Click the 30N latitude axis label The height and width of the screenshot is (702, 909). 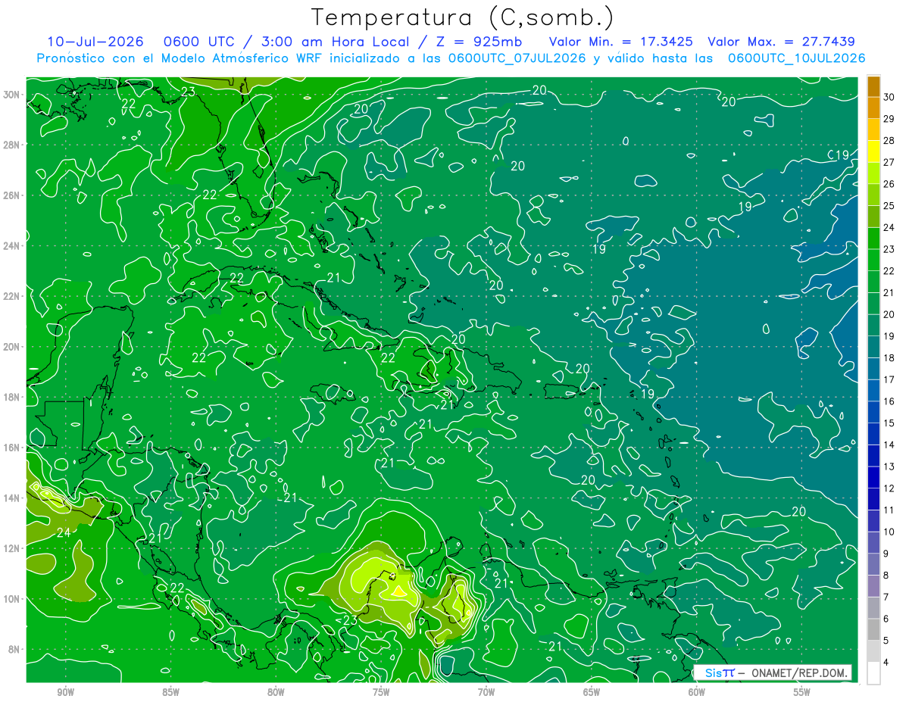pos(12,95)
